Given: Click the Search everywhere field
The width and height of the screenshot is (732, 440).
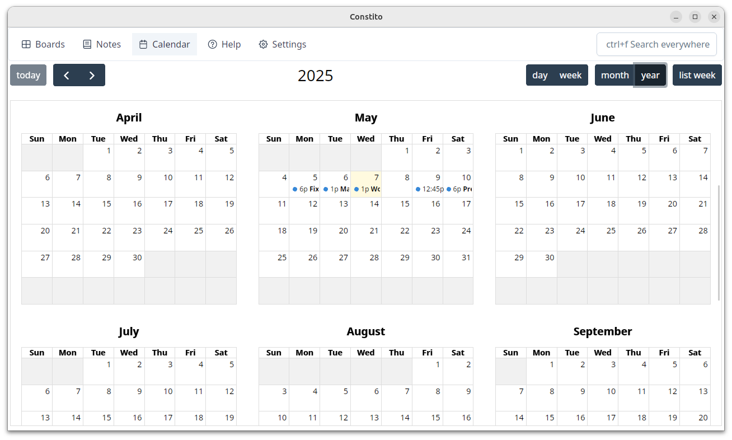Looking at the screenshot, I should [657, 44].
